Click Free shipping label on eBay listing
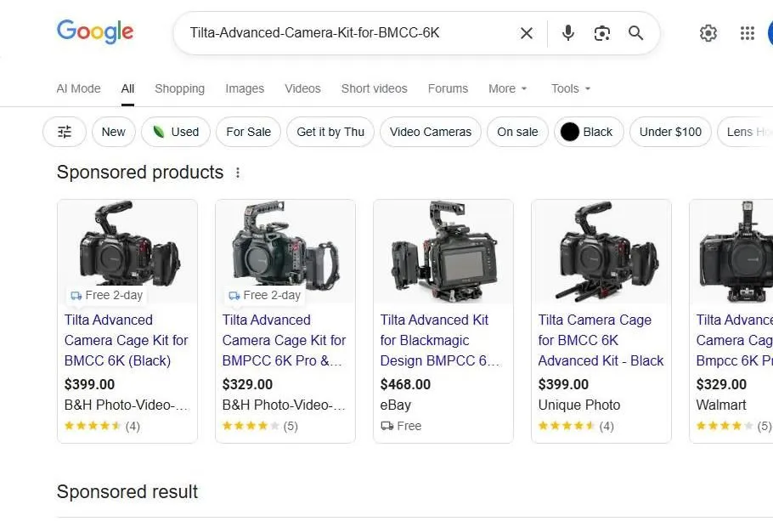This screenshot has height=527, width=773. (401, 426)
